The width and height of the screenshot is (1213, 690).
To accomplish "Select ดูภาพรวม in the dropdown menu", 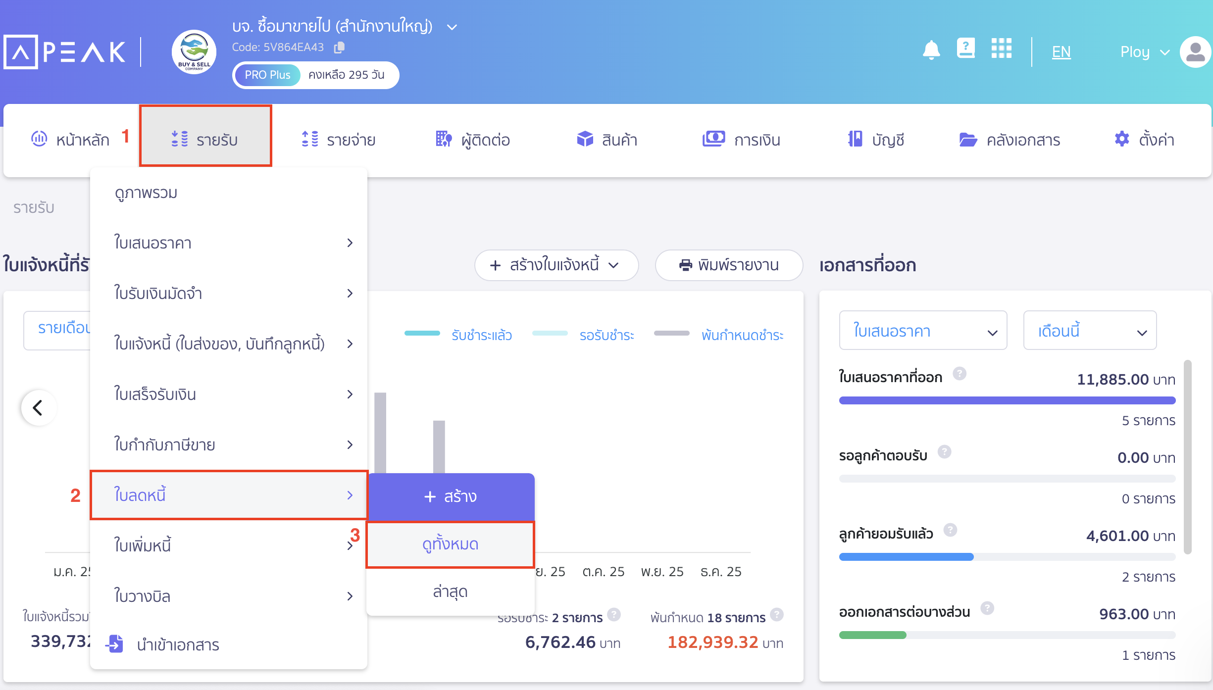I will [x=229, y=193].
